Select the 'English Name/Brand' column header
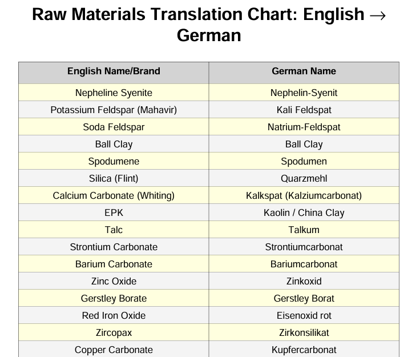416x357 pixels. click(x=114, y=71)
